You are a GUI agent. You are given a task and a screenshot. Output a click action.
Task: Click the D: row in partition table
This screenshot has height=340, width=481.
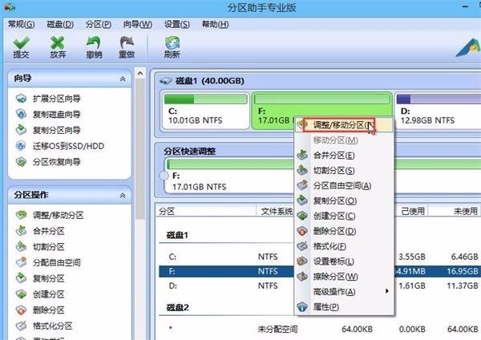[320, 285]
